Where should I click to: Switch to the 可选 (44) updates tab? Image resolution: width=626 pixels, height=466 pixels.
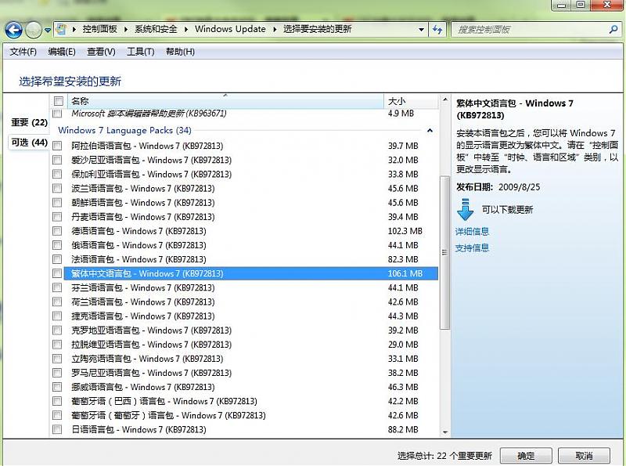(29, 143)
